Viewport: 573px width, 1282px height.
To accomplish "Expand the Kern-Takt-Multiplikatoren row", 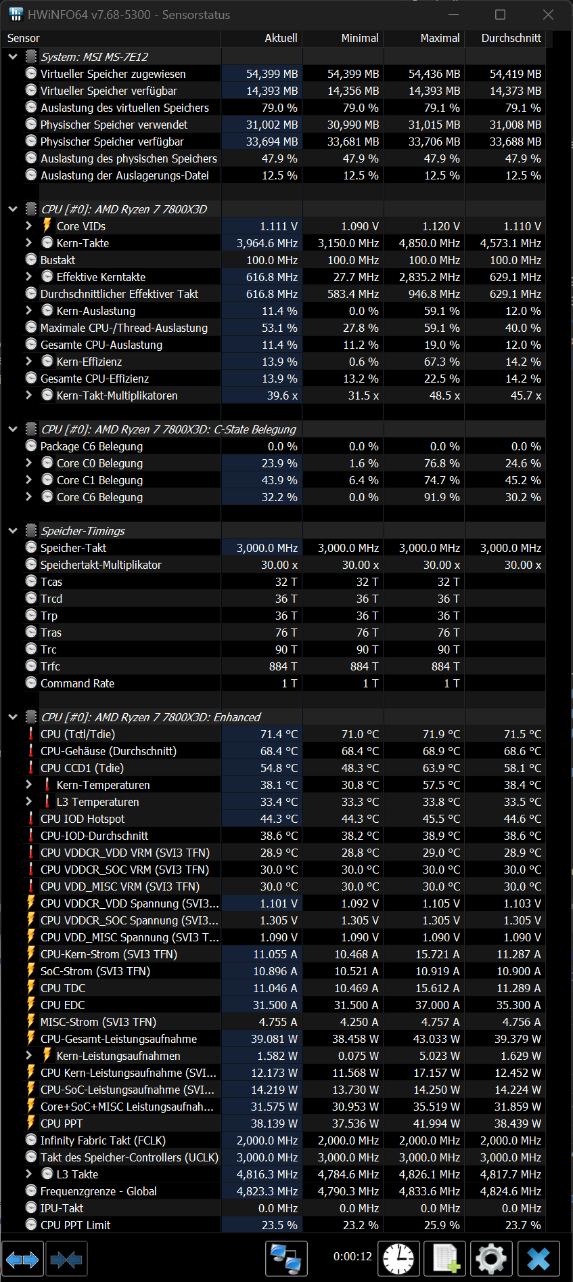I will pos(28,395).
